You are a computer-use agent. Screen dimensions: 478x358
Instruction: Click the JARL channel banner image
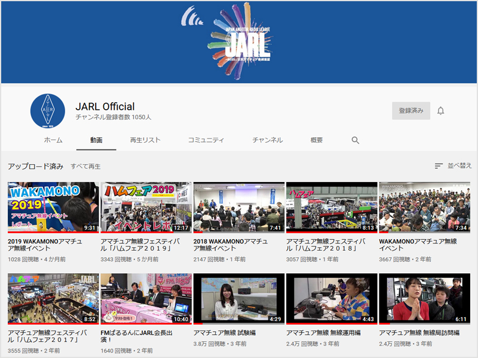pos(239,42)
